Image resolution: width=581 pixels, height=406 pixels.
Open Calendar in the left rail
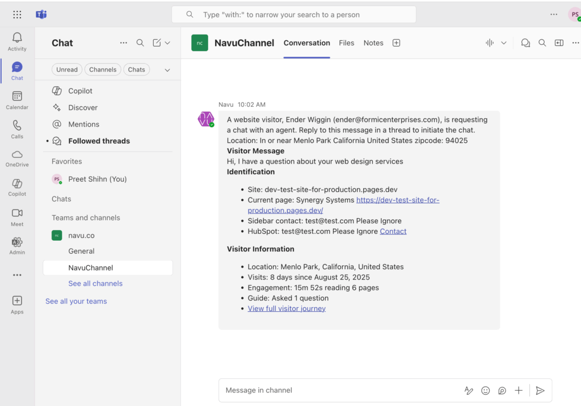tap(17, 97)
